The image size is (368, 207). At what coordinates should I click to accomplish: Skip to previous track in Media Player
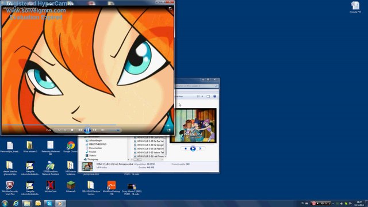(80, 130)
